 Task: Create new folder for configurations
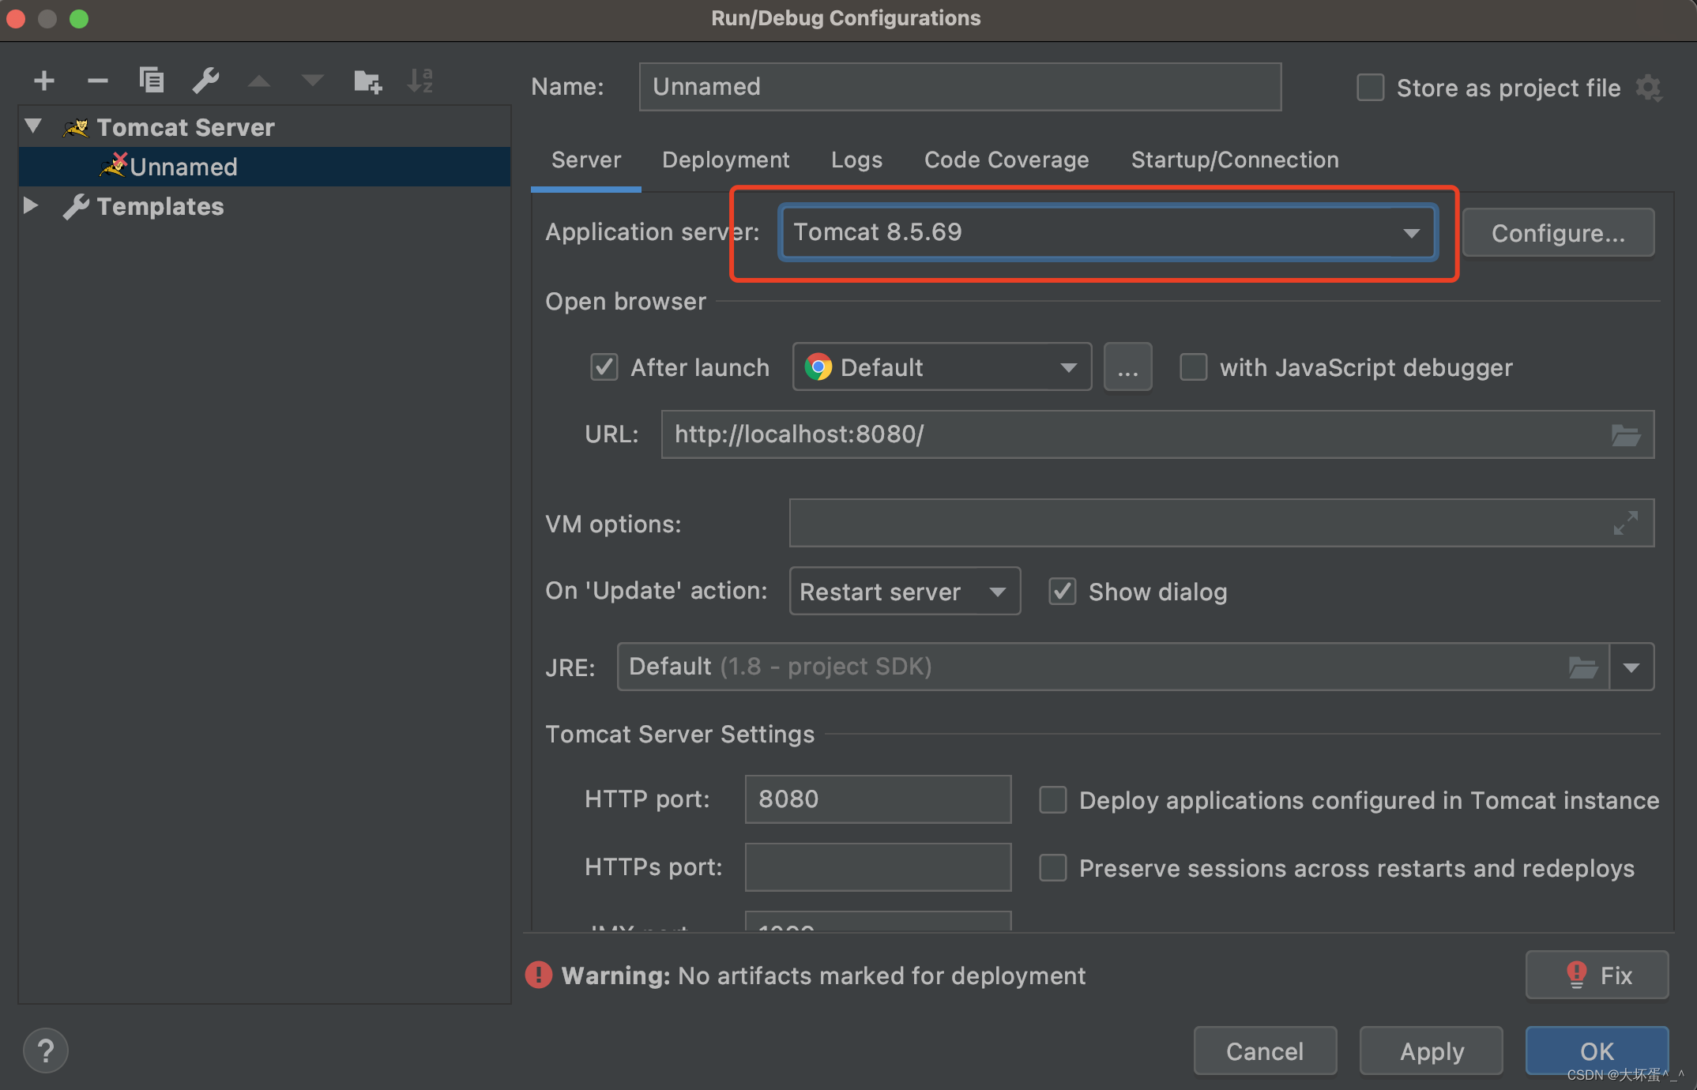point(367,81)
